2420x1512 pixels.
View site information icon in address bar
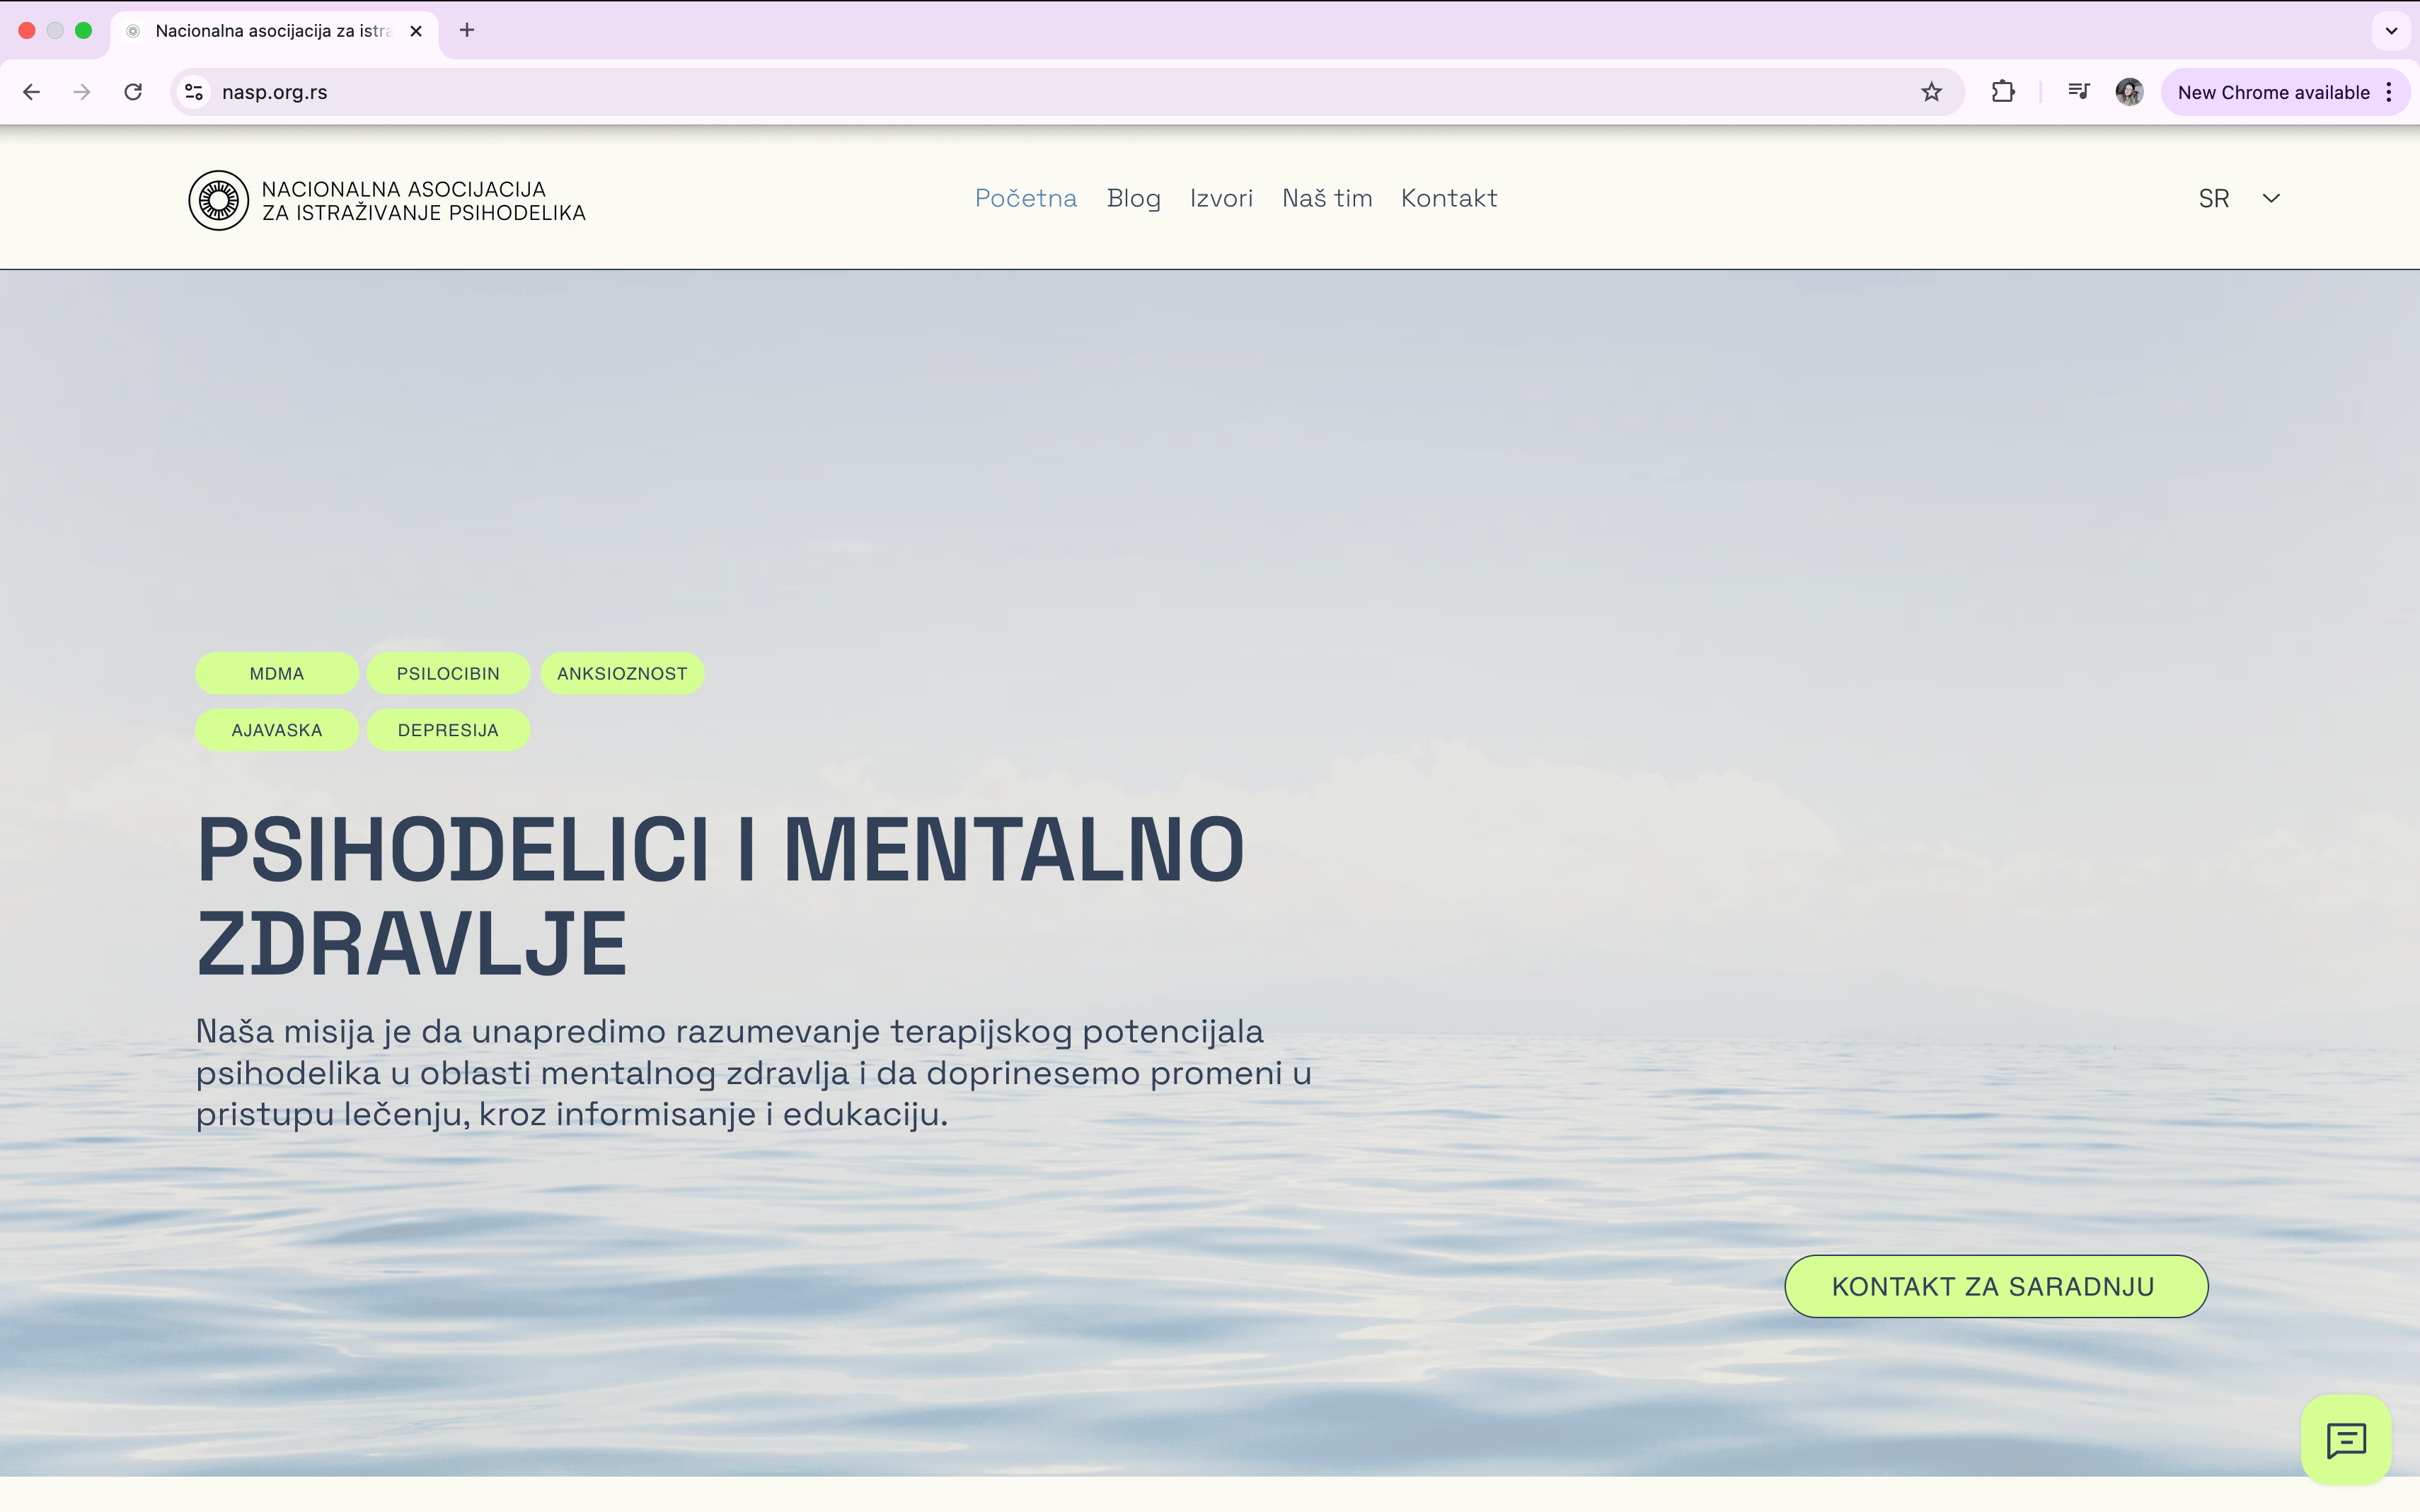[194, 92]
